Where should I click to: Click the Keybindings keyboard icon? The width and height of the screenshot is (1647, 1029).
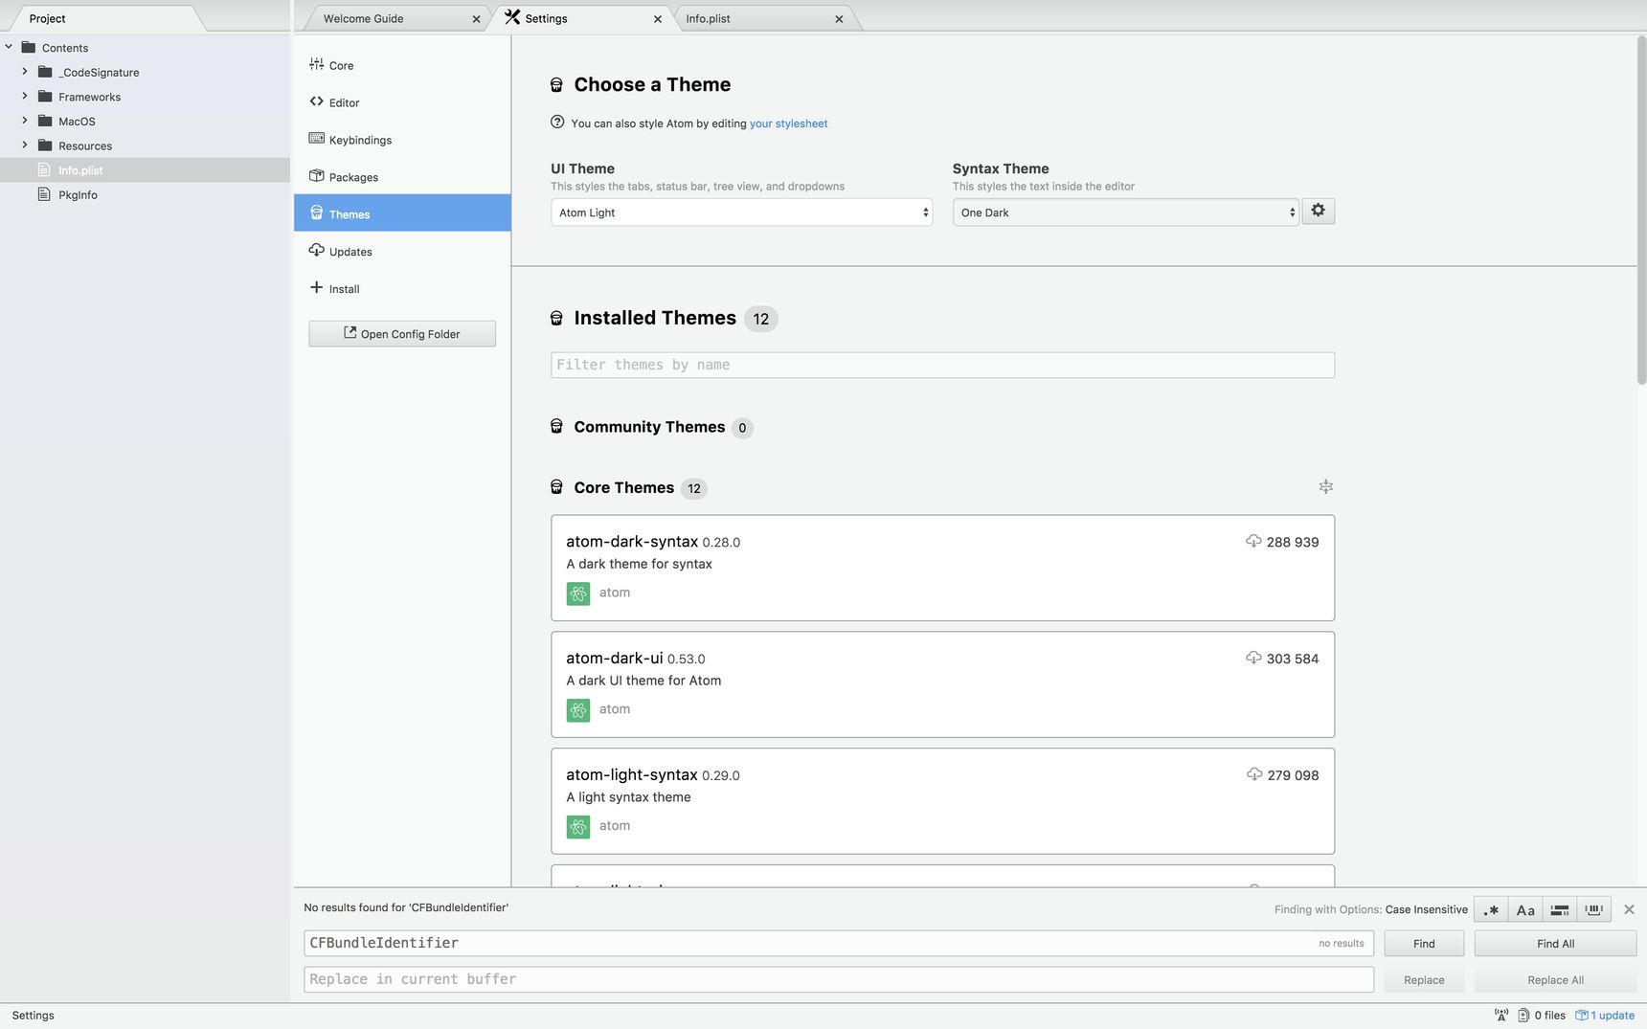(316, 138)
